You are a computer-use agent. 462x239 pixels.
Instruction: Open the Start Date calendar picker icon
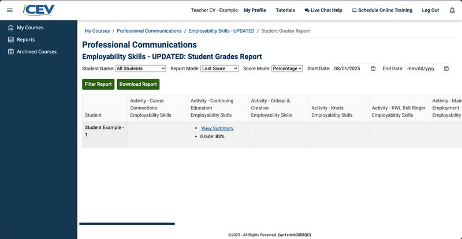(x=373, y=69)
